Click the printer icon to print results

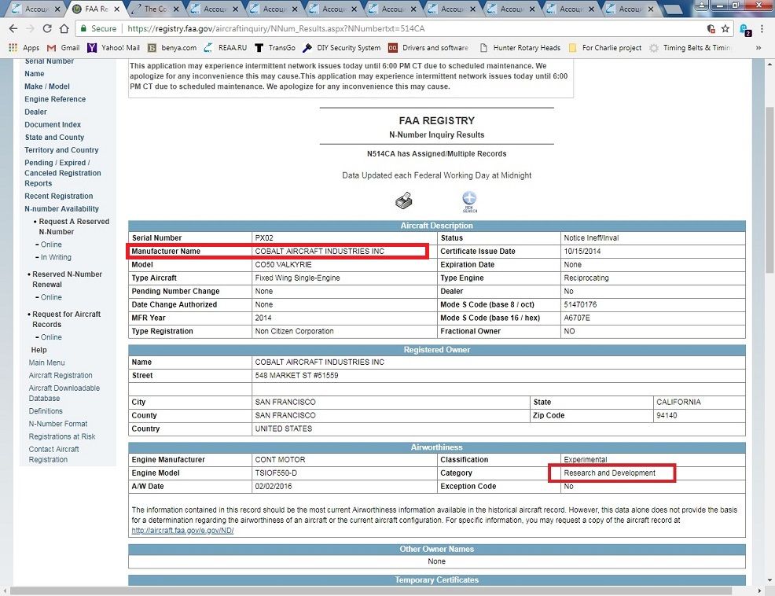[x=403, y=201]
